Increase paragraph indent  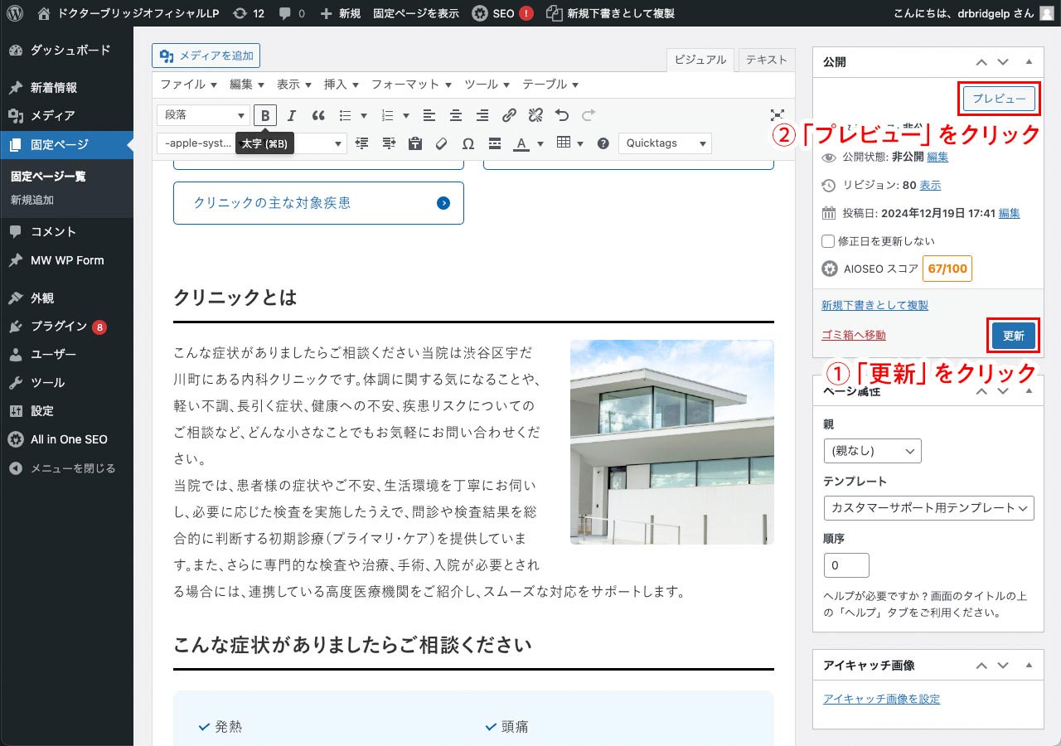[389, 143]
